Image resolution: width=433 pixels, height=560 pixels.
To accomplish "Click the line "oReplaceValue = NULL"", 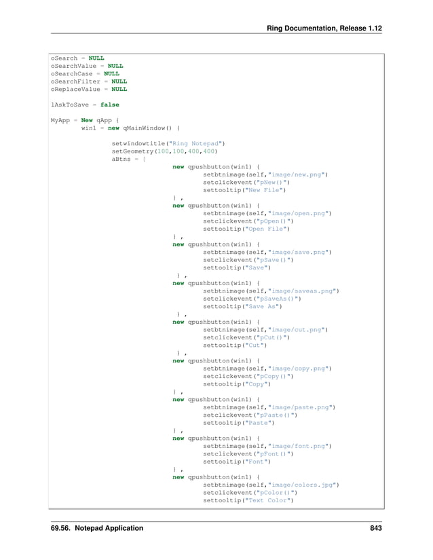I will coord(89,89).
